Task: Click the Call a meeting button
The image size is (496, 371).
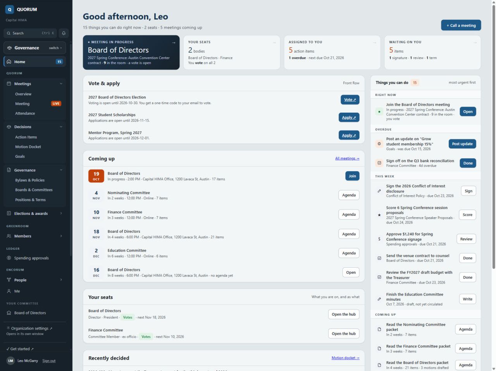Action: pyautogui.click(x=461, y=25)
